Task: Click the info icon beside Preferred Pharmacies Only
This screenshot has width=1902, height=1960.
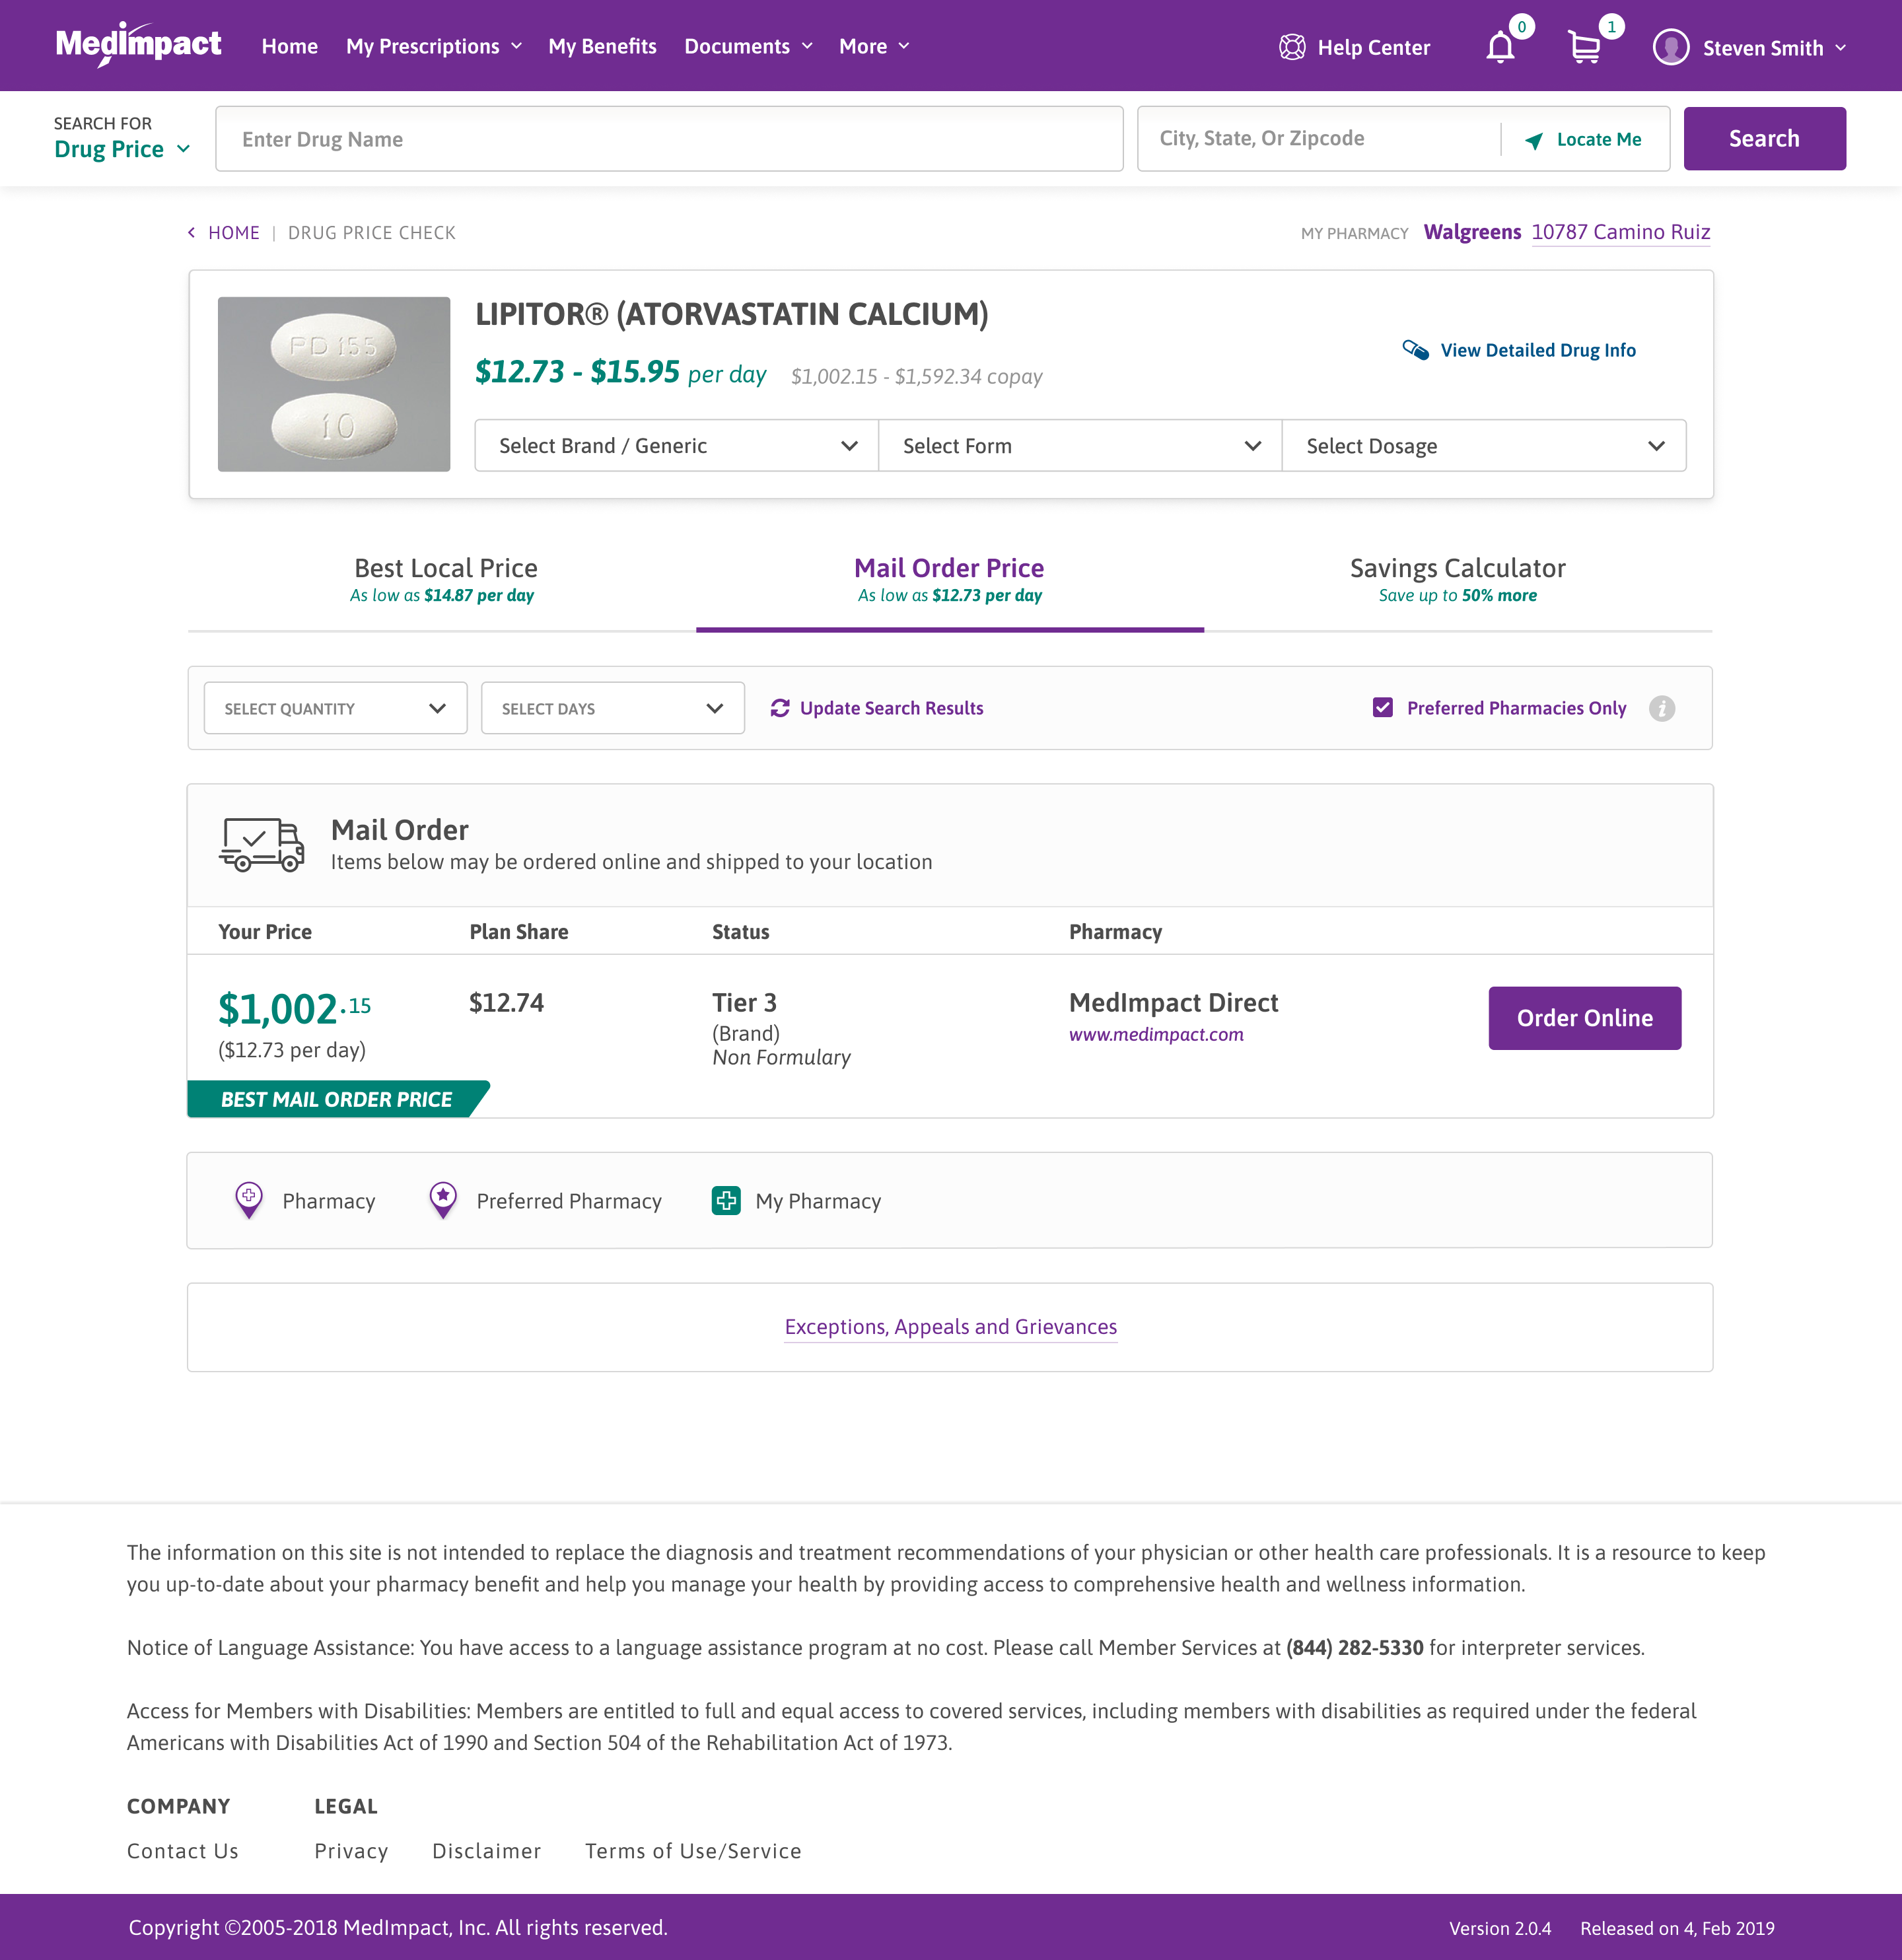Action: tap(1662, 708)
